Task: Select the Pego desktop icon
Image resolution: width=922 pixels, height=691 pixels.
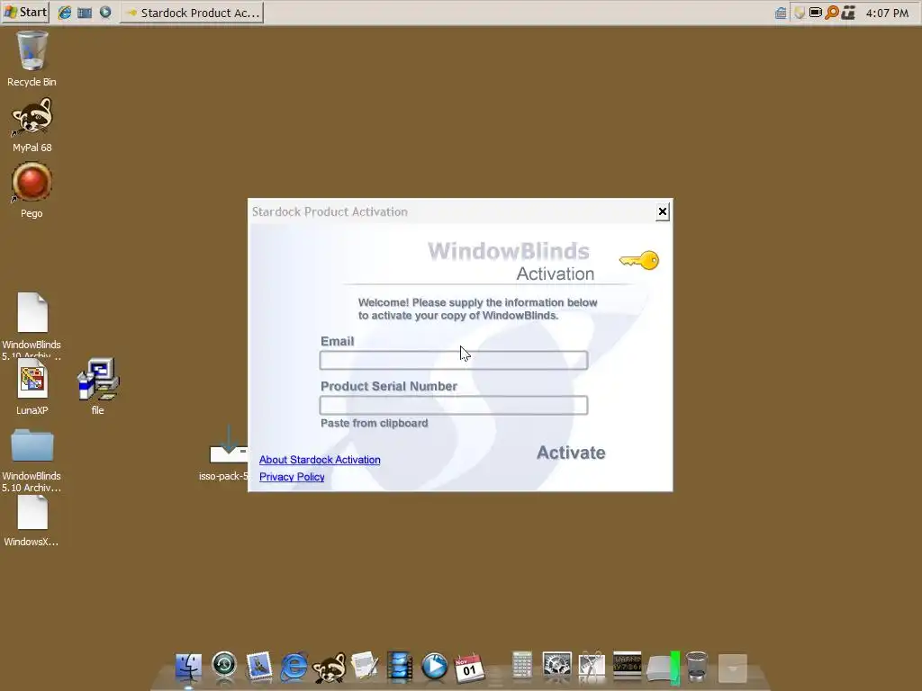Action: click(32, 191)
